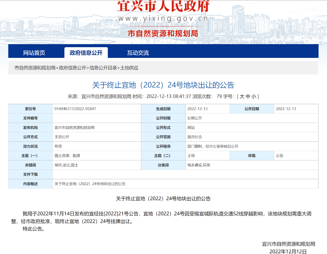Image resolution: width=327 pixels, height=254 pixels.
Task: Click the 公开程序 value 部门编制，经办公室审核后公开
Action: pos(213,146)
